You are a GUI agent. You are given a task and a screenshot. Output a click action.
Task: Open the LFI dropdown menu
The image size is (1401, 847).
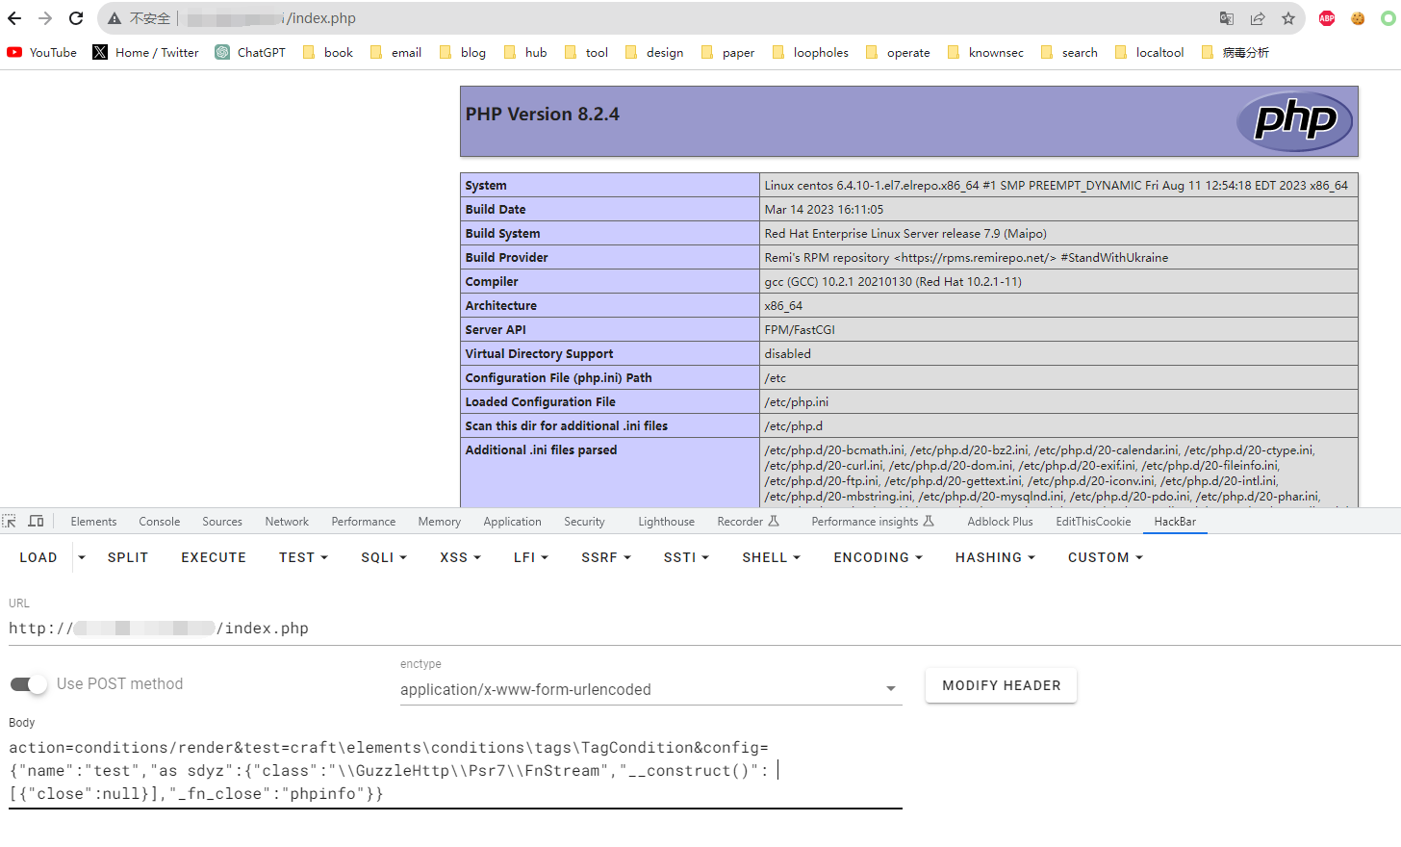tap(530, 557)
